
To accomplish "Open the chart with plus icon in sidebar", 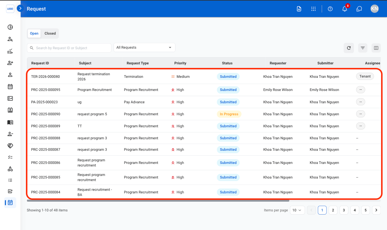I will coord(10,191).
